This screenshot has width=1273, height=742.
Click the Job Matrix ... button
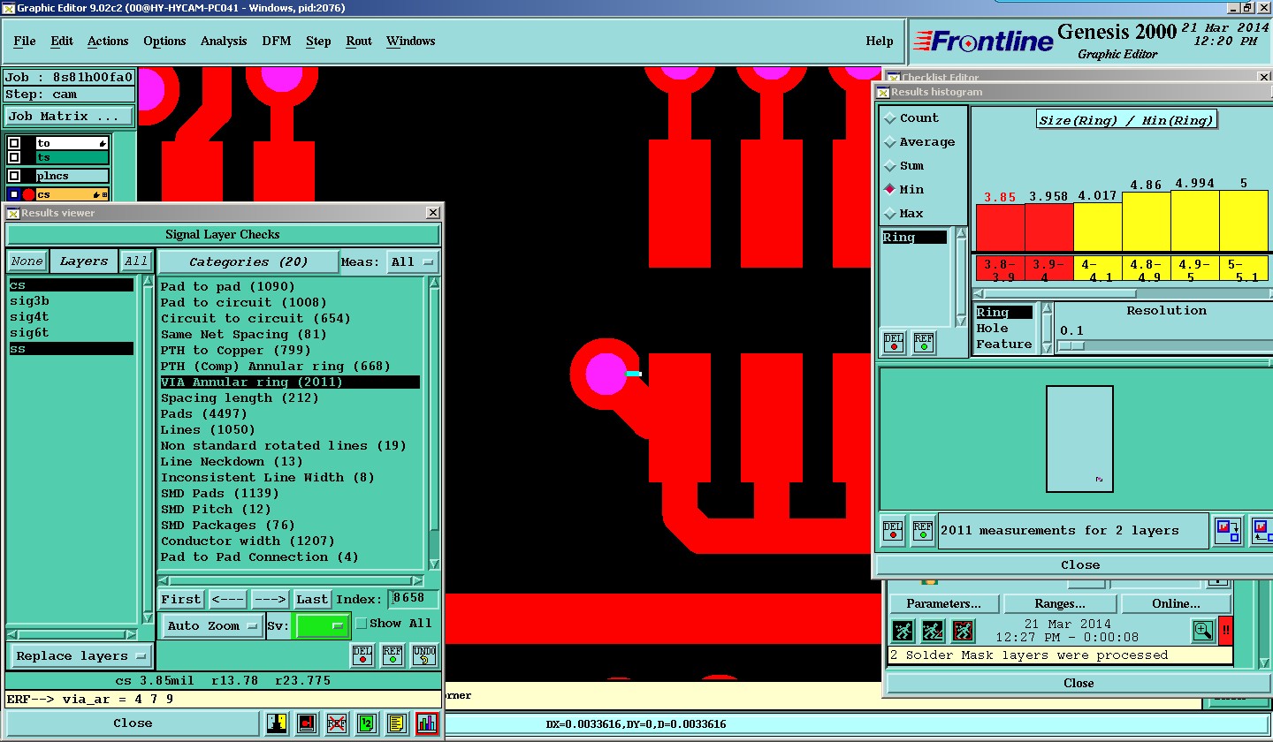69,117
